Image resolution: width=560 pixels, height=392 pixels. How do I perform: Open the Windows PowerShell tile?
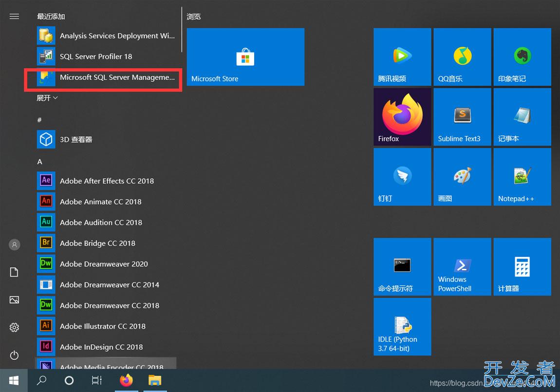click(x=462, y=267)
